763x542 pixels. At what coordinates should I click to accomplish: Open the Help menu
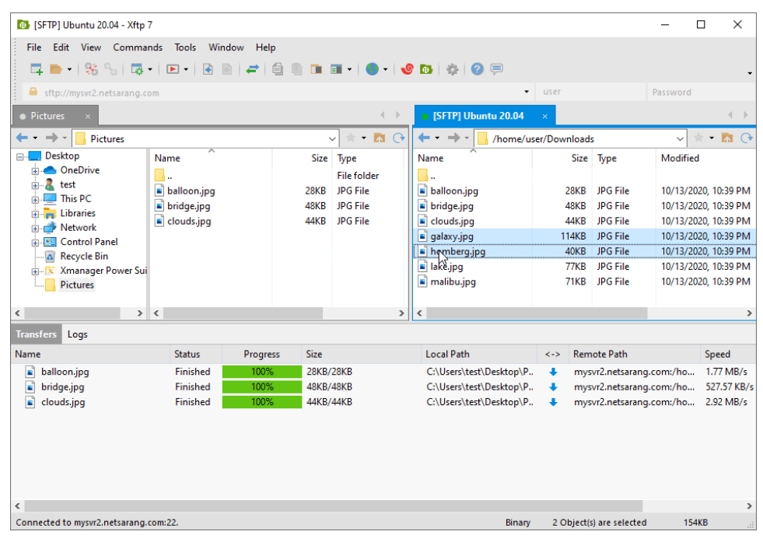266,47
